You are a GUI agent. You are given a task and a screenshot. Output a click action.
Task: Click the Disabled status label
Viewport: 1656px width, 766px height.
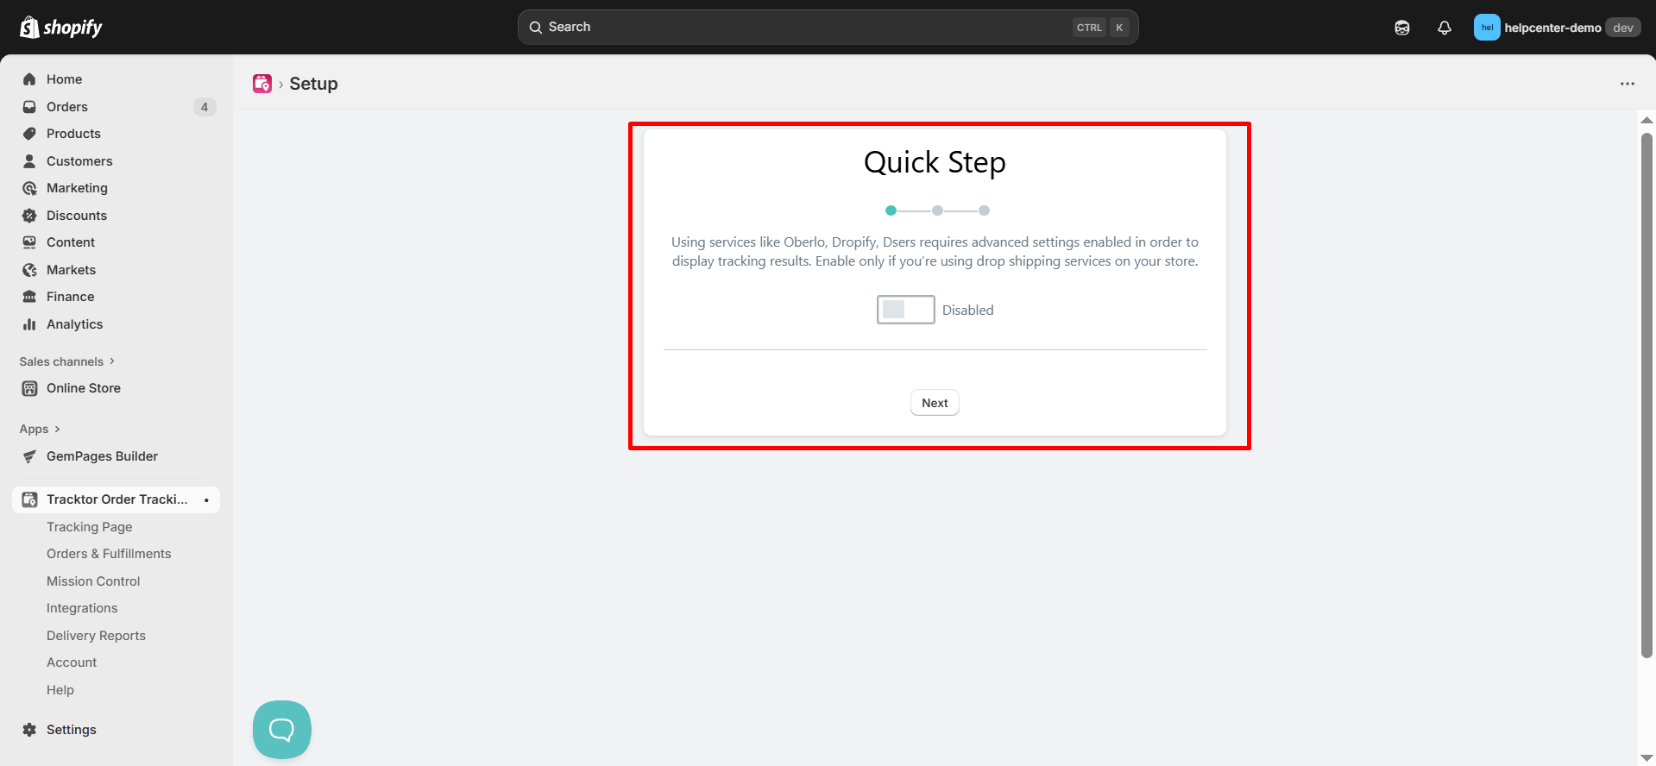coord(968,311)
